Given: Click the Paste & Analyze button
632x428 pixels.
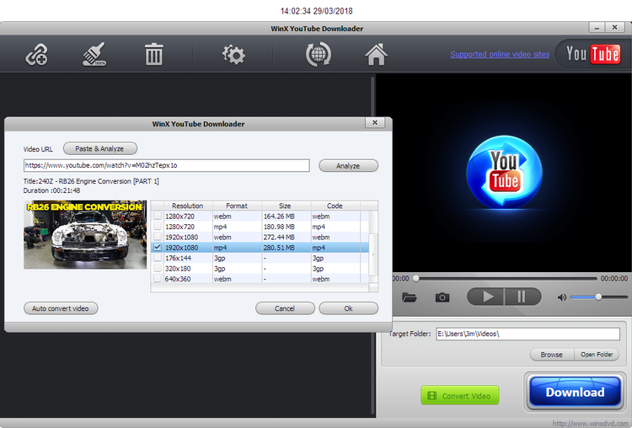Looking at the screenshot, I should point(100,149).
